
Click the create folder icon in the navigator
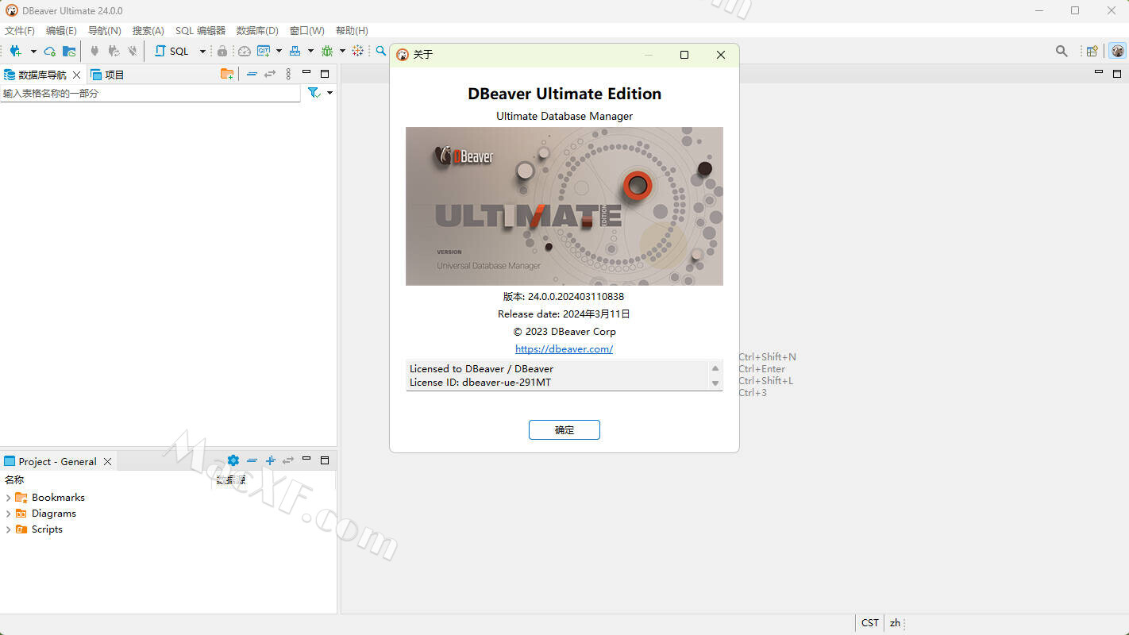coord(227,74)
